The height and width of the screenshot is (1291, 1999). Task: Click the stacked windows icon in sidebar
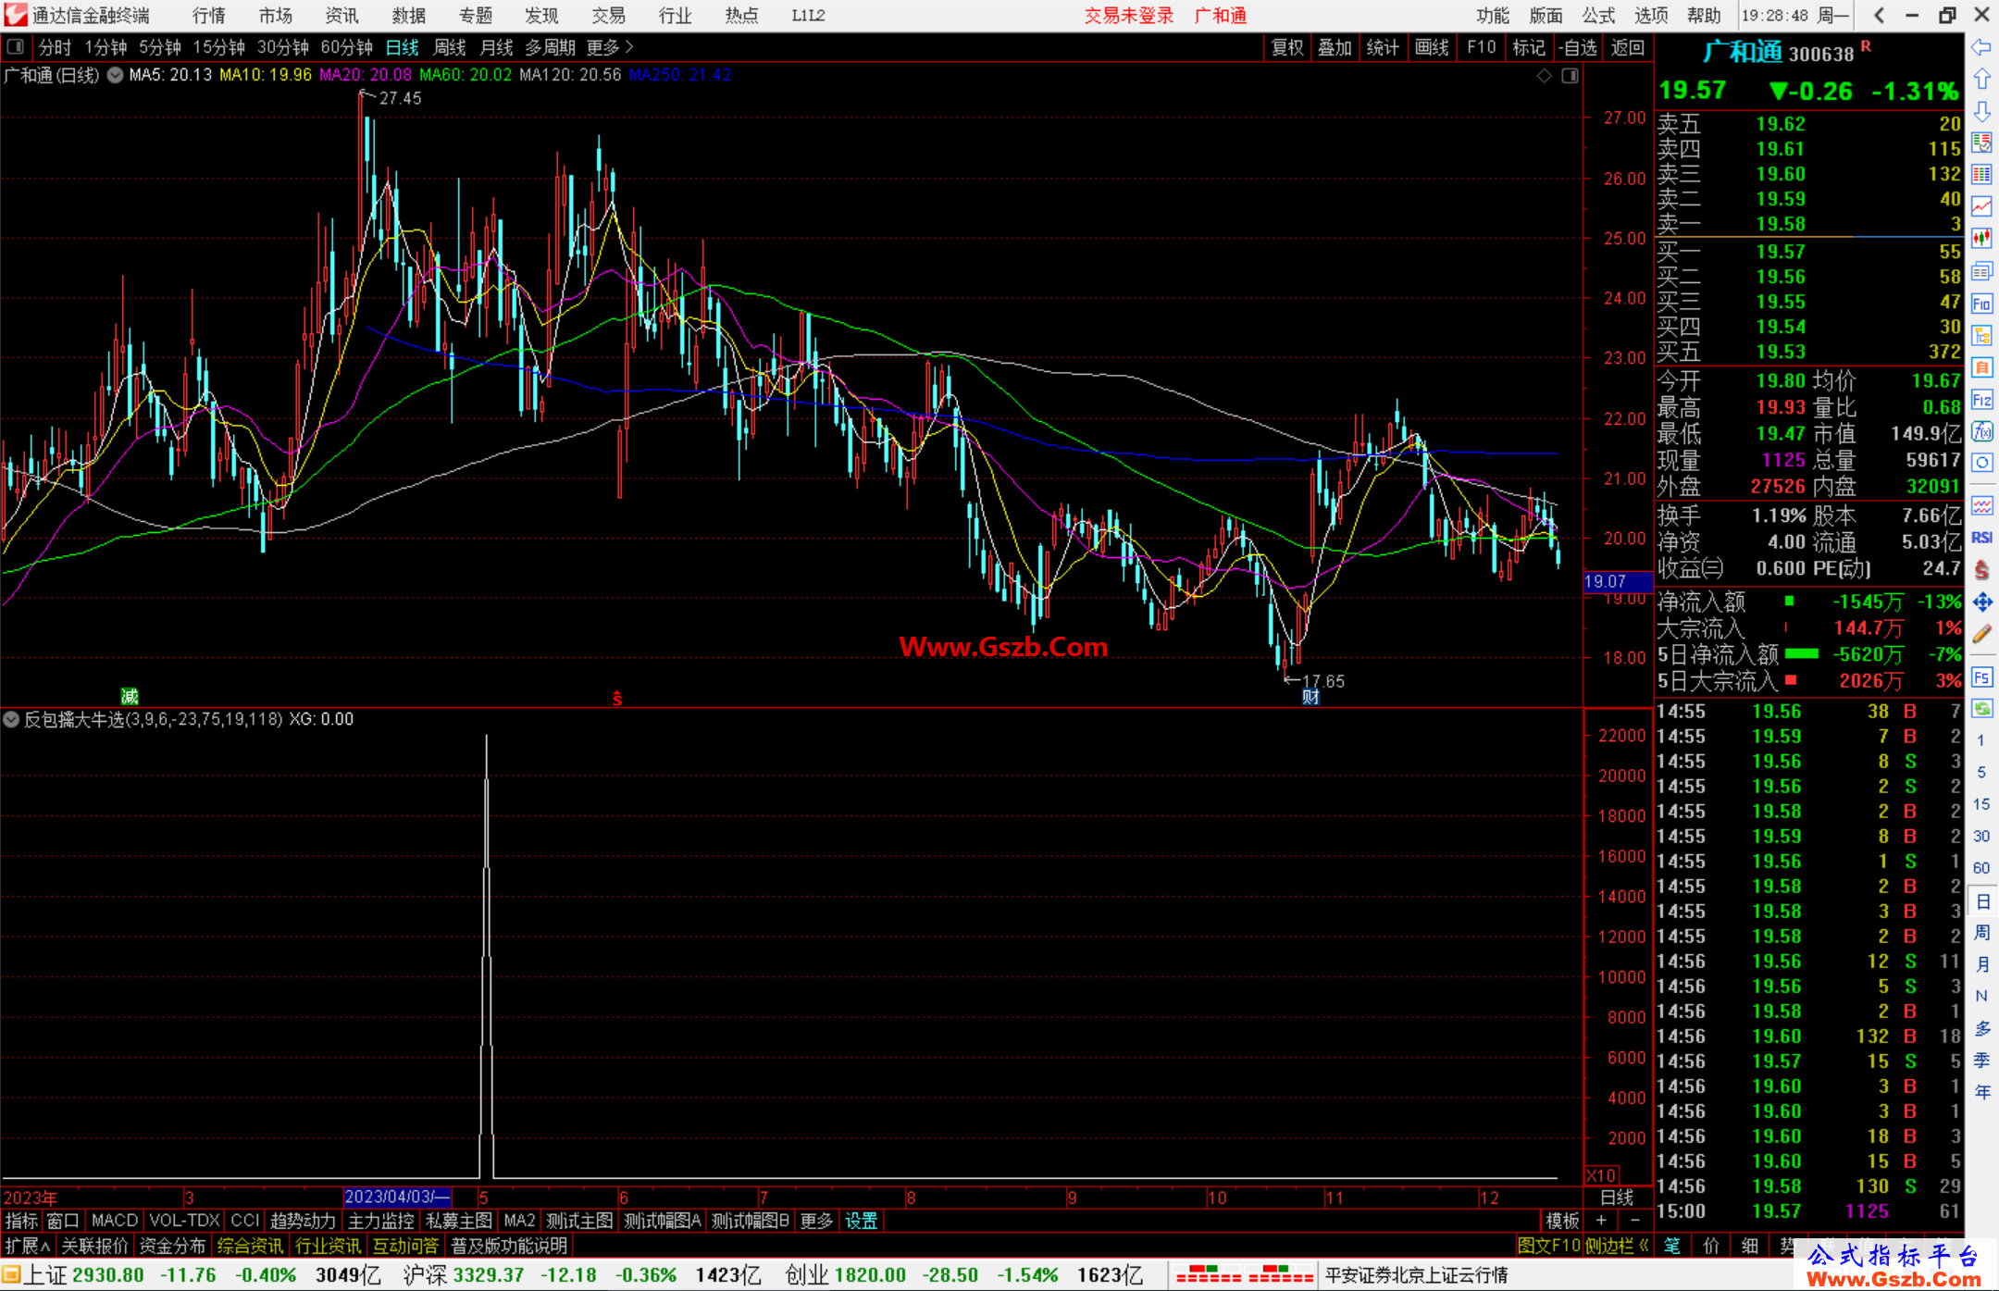click(1981, 271)
